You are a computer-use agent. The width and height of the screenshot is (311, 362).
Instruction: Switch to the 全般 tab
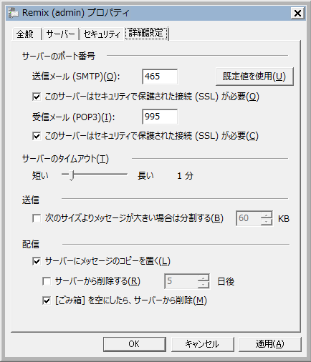[x=27, y=34]
